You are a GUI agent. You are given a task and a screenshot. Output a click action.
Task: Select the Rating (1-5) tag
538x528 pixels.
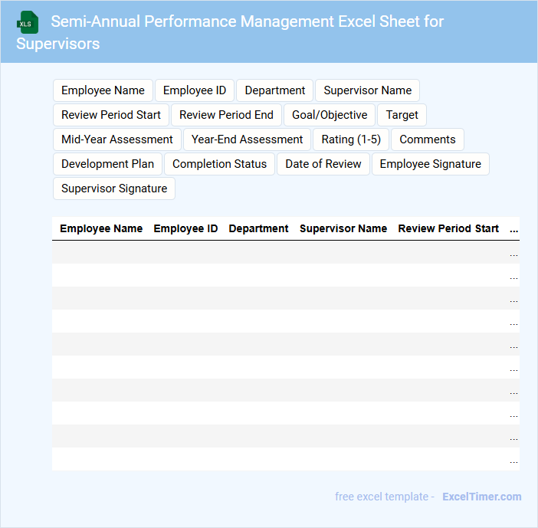351,139
